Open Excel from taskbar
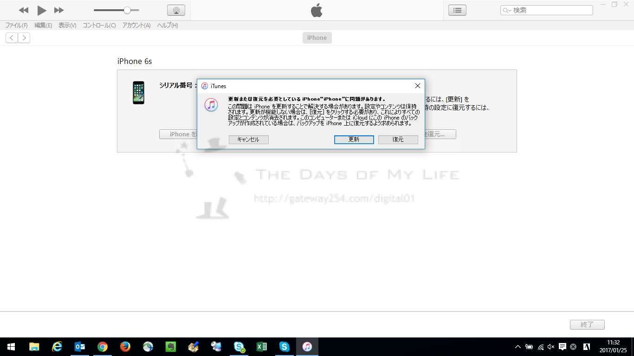This screenshot has width=634, height=356. (x=261, y=347)
